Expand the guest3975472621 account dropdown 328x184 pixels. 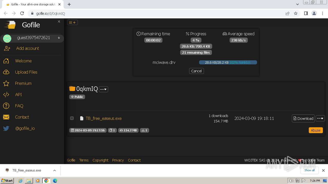[59, 38]
